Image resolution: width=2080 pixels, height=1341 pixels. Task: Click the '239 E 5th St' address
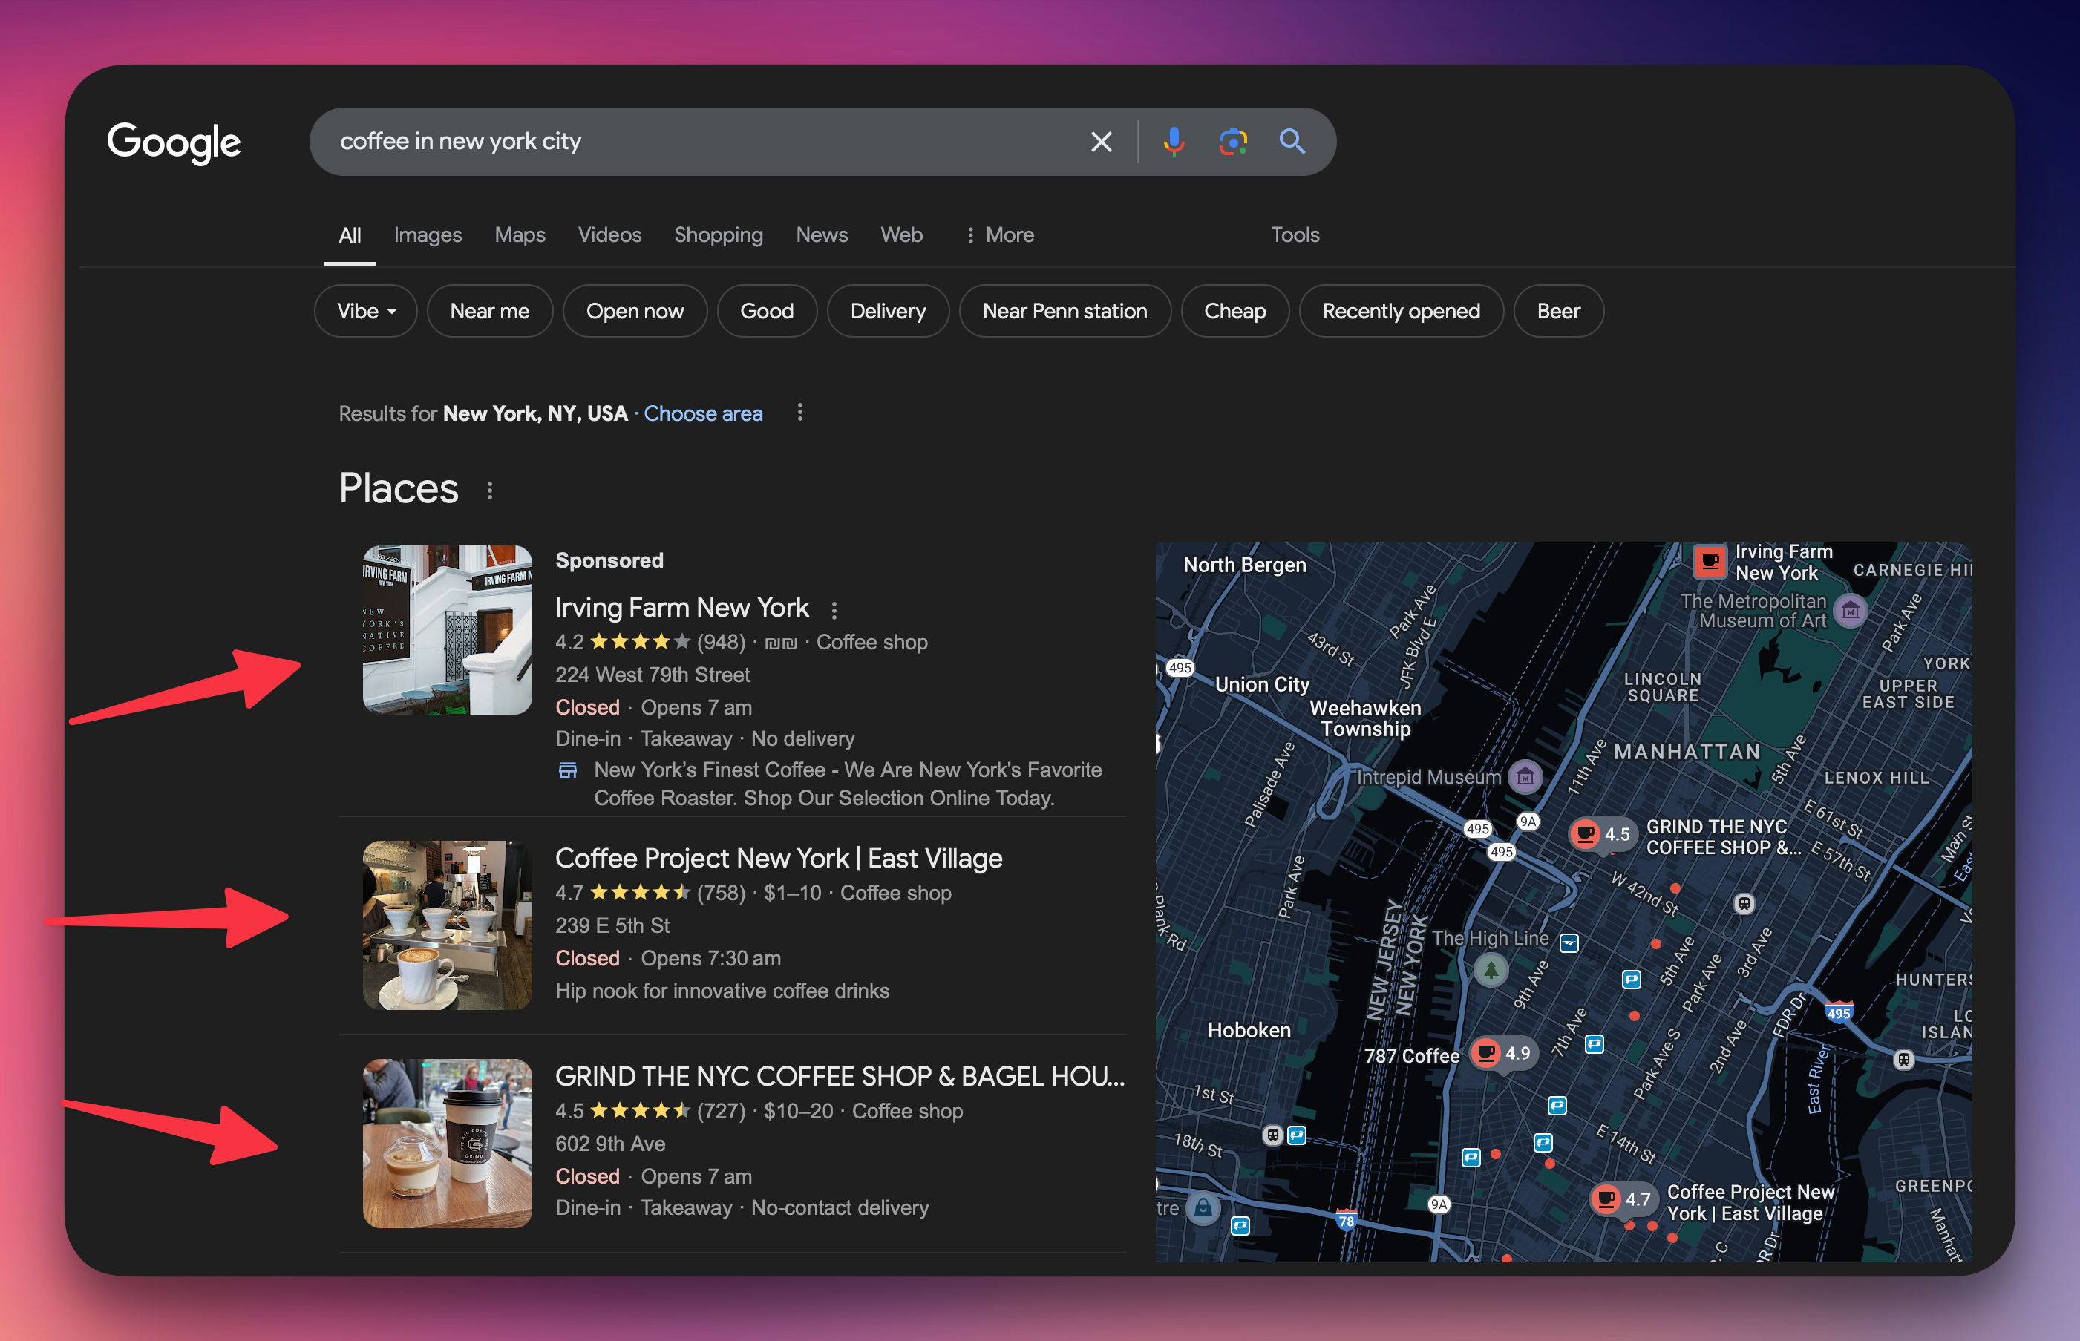(x=612, y=925)
